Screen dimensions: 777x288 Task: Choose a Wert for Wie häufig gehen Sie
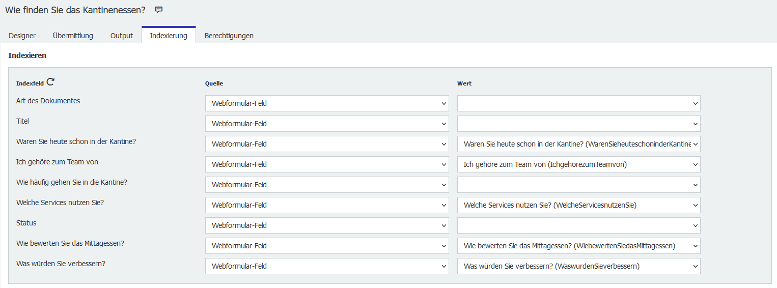[x=578, y=185]
